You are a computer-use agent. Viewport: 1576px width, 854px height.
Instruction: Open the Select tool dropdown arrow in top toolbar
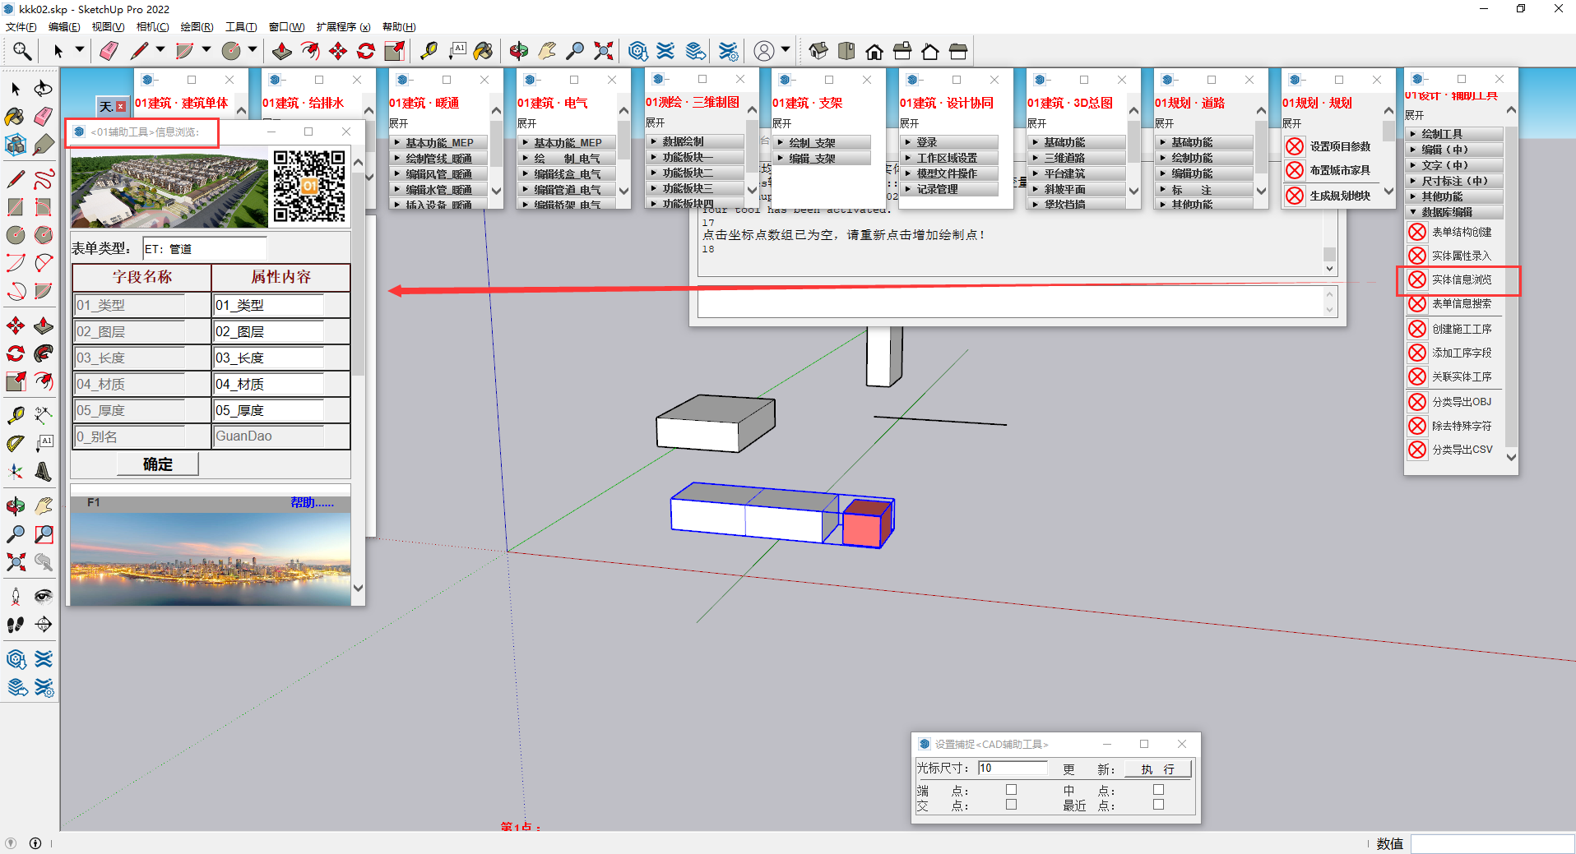pyautogui.click(x=80, y=50)
